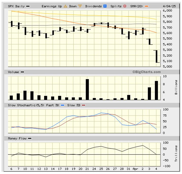Image resolution: width=182 pixels, height=174 pixels.
Task: Click the red Slow %D legend swatch
Action: 84,105
